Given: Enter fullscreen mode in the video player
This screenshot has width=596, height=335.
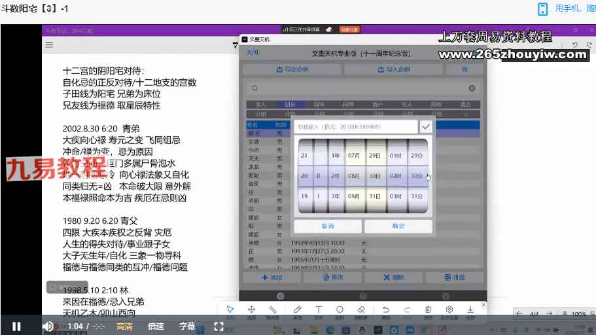Looking at the screenshot, I should pyautogui.click(x=219, y=326).
